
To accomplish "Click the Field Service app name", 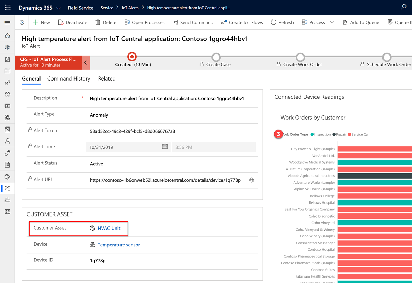I will pyautogui.click(x=80, y=8).
